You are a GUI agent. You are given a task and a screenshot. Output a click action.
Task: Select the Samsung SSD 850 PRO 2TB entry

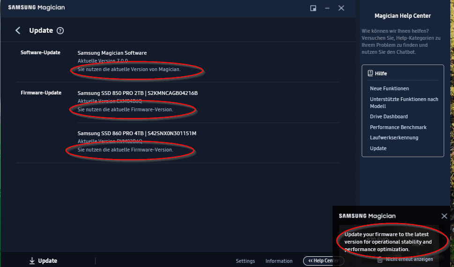[x=138, y=93]
